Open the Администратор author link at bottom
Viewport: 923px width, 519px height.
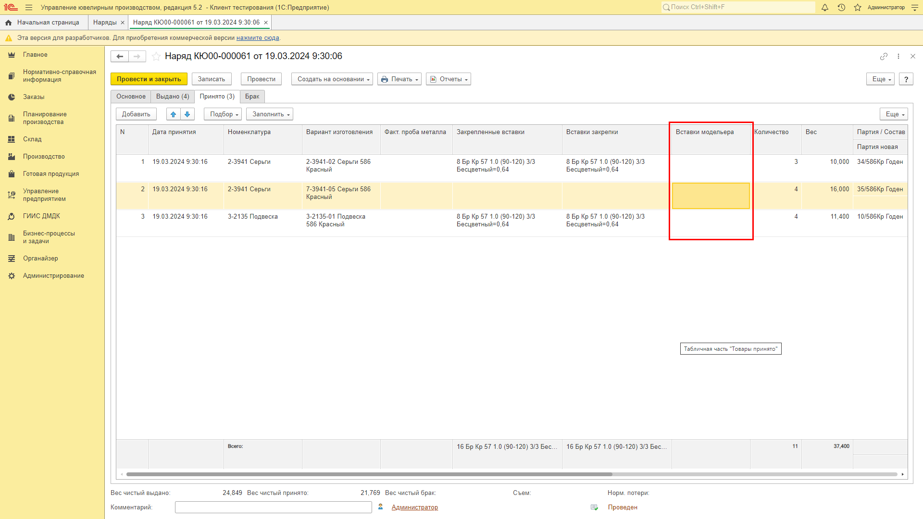point(415,507)
